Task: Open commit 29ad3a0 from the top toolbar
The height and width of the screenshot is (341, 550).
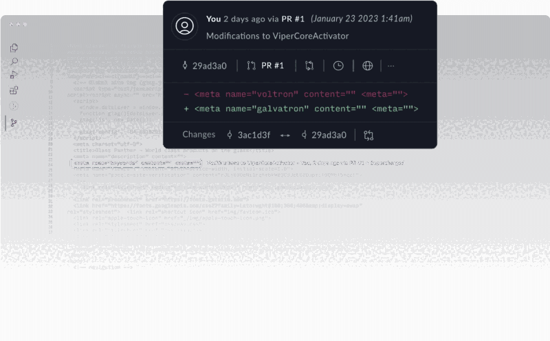Action: 210,65
